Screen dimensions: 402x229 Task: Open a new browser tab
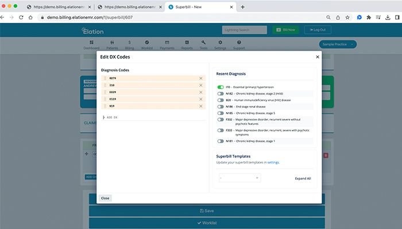click(x=243, y=7)
